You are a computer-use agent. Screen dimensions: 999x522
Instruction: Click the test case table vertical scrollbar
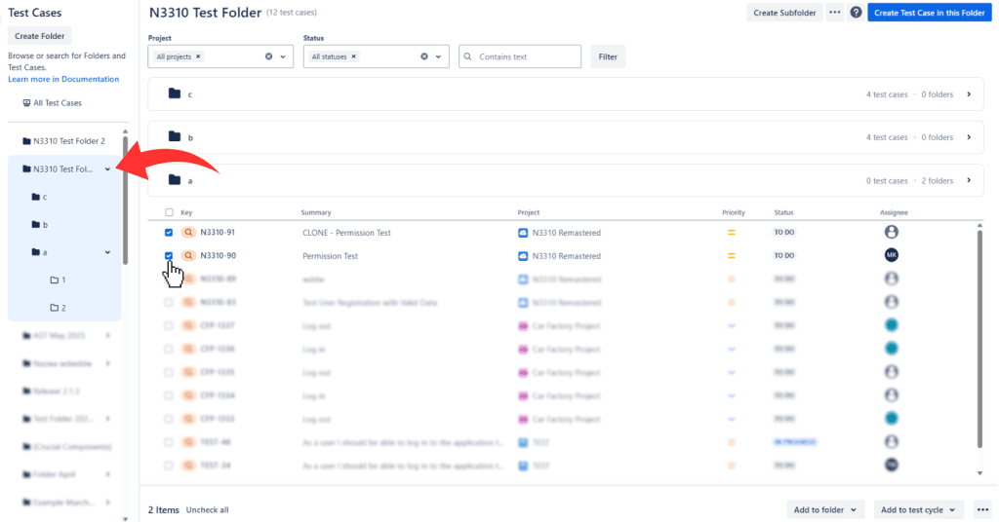point(979,339)
